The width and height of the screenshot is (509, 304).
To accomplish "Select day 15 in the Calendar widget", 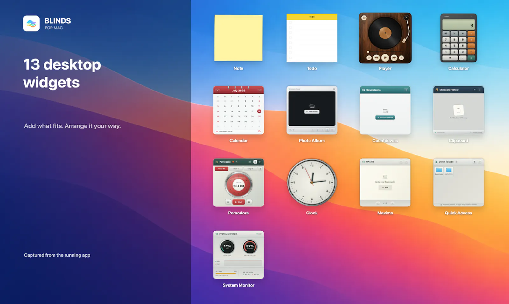I will pyautogui.click(x=239, y=111).
